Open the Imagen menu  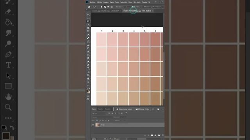pos(106,2)
